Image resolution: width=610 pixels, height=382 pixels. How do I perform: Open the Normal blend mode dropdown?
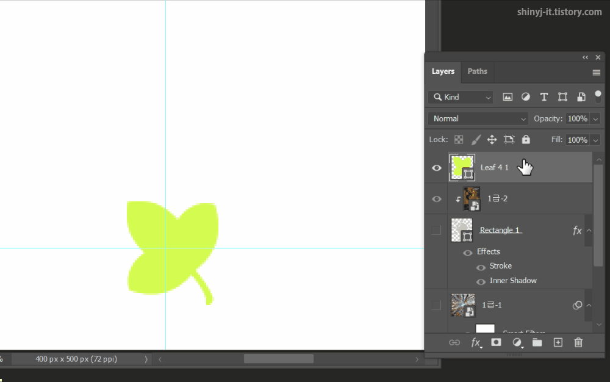[x=478, y=118]
